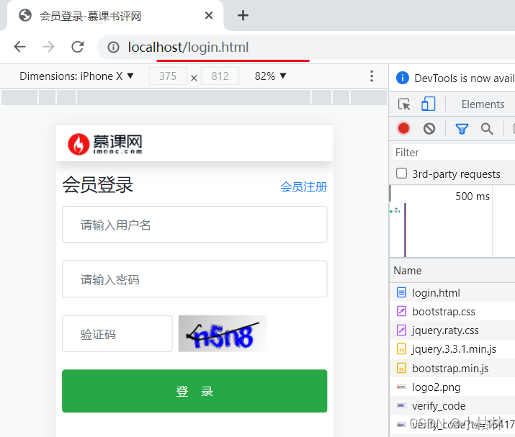The width and height of the screenshot is (515, 437).
Task: Reload the login page
Action: (x=78, y=47)
